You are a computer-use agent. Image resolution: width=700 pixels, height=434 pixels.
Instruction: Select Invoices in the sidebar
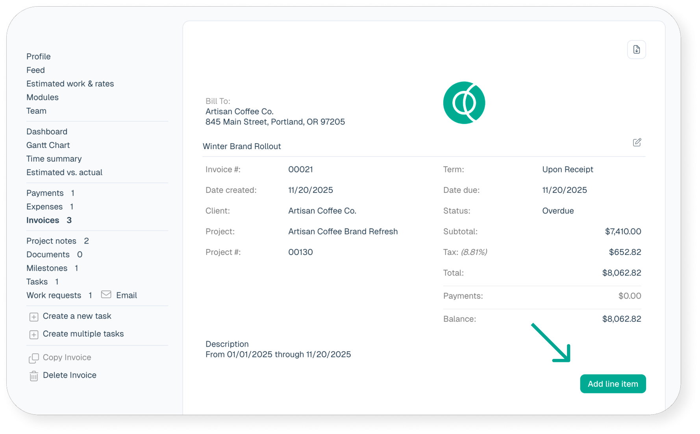click(x=43, y=220)
